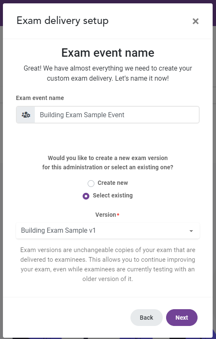The height and width of the screenshot is (339, 216).
Task: Proceed with the purple Next button
Action: [182, 318]
